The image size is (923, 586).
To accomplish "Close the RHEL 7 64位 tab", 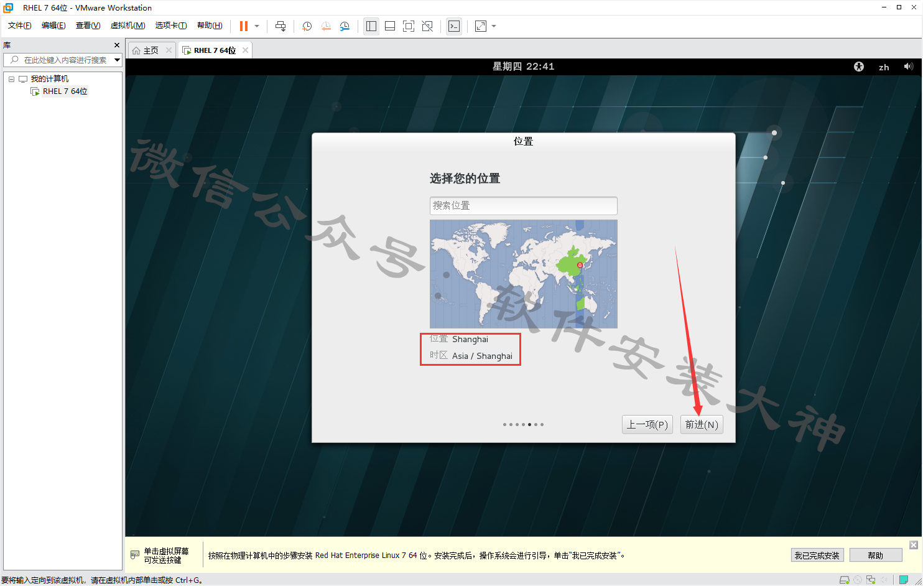I will click(246, 50).
